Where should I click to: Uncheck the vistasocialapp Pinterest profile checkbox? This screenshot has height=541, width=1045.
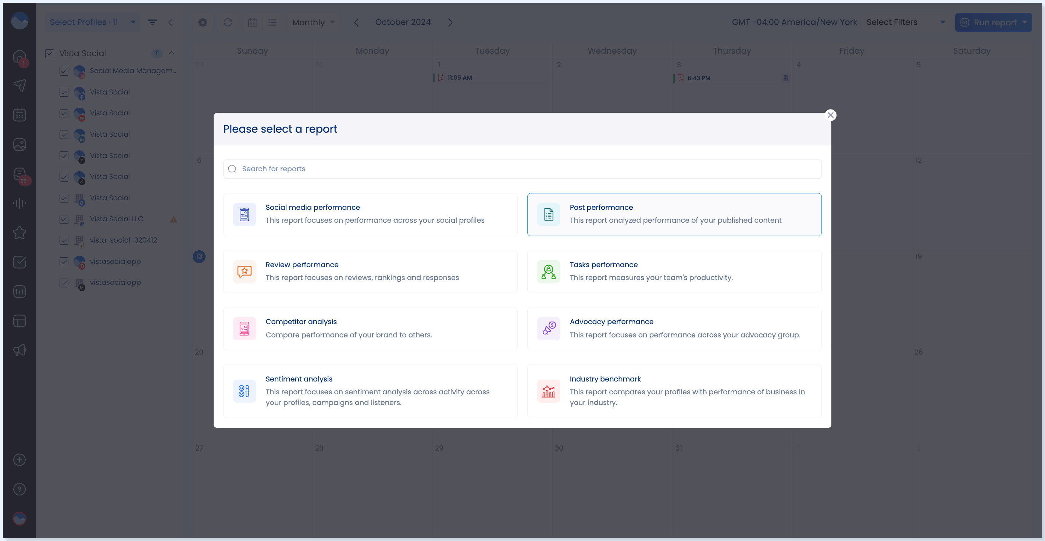pos(64,262)
